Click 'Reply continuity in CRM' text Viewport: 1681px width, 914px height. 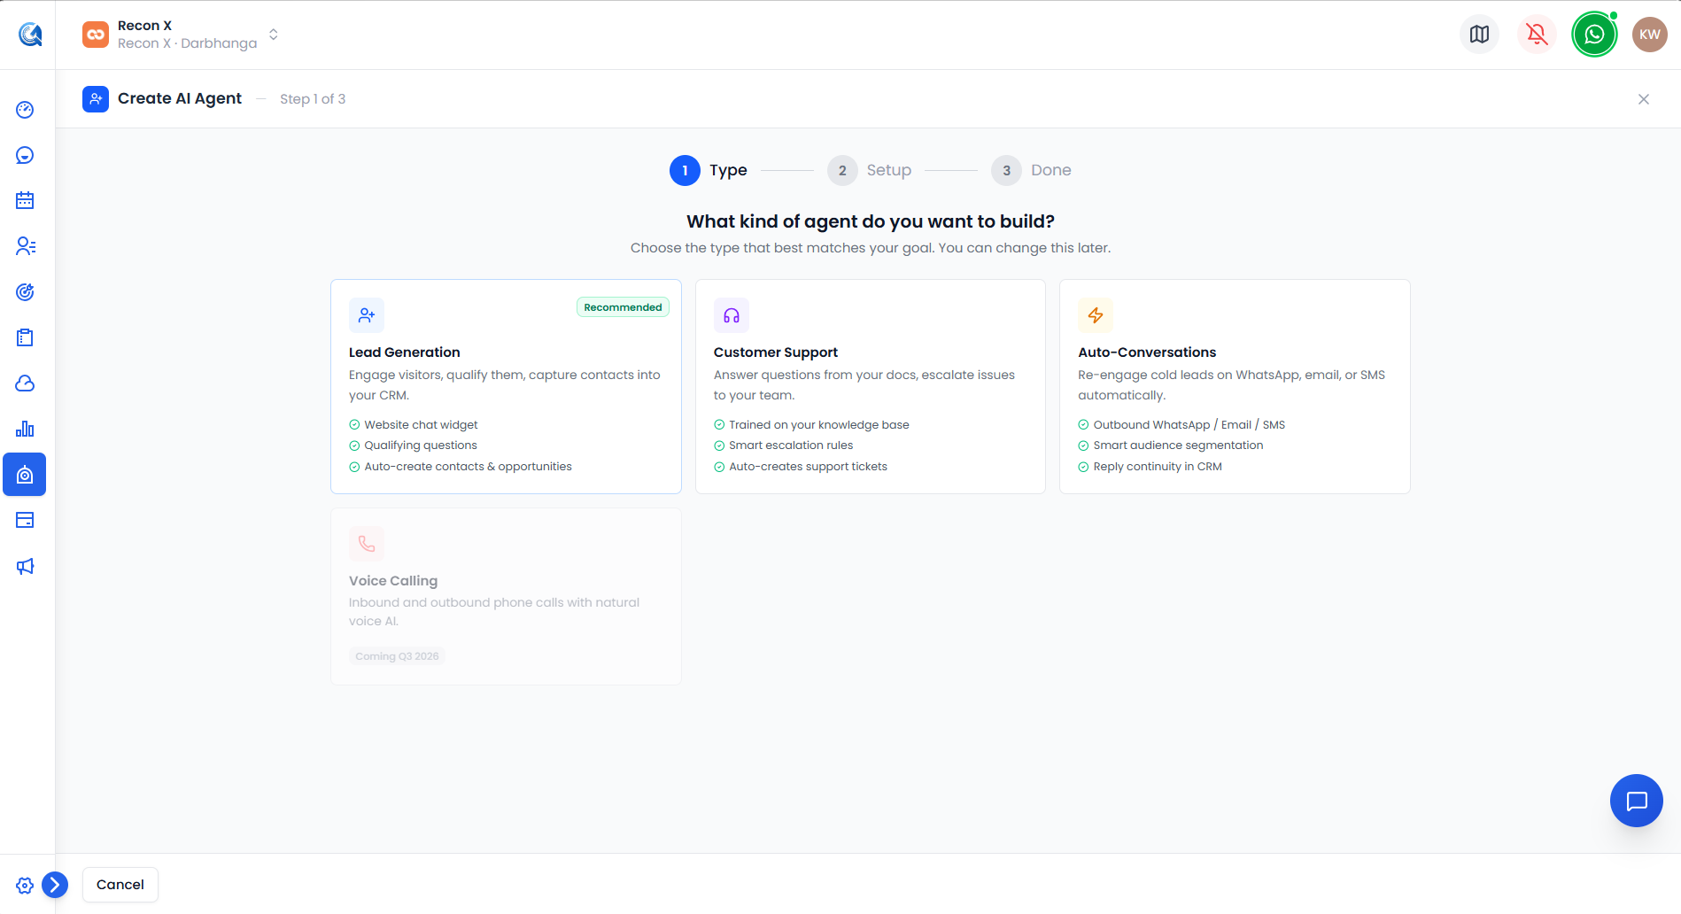tap(1158, 467)
